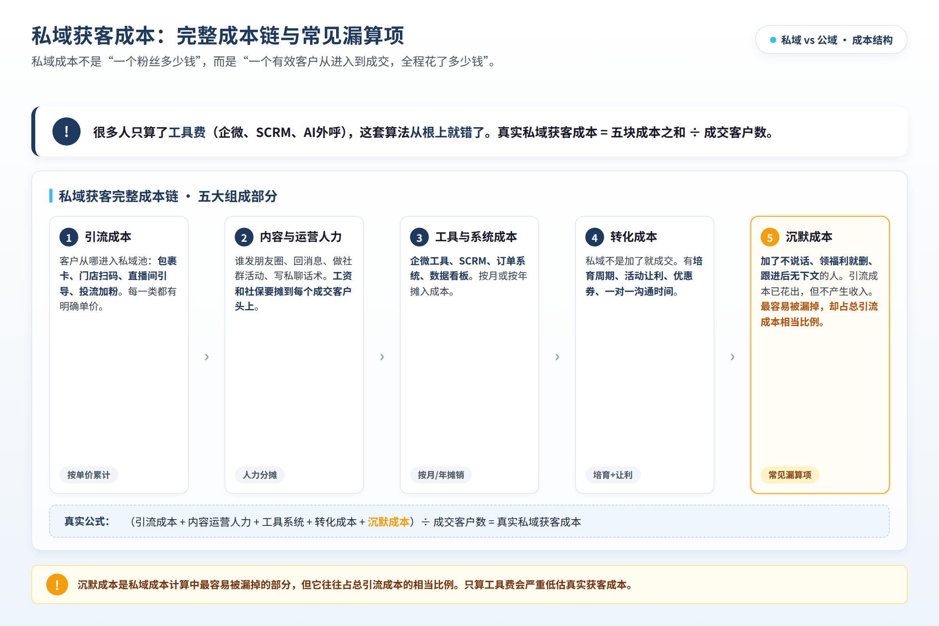Select the 按月/年摊销 tag

pyautogui.click(x=441, y=475)
